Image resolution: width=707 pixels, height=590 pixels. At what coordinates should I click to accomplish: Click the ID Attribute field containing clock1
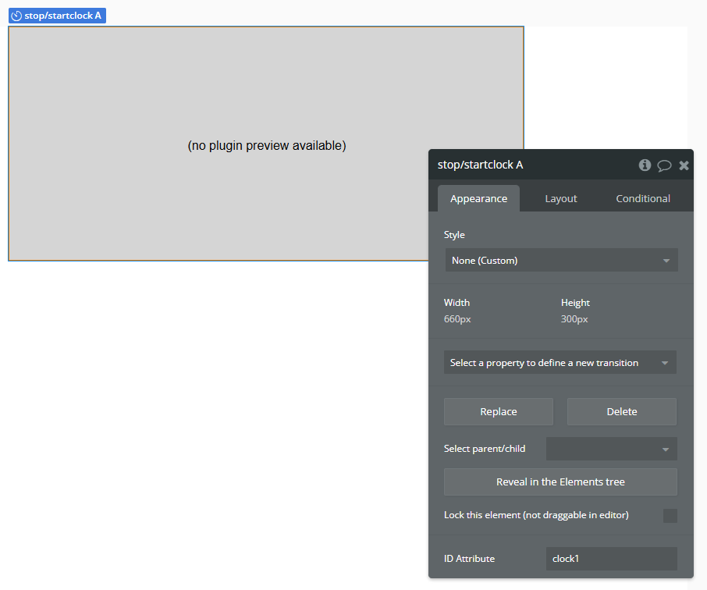click(x=612, y=559)
